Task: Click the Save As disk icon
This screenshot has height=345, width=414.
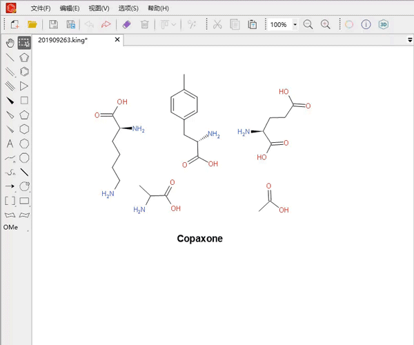Action: point(71,25)
